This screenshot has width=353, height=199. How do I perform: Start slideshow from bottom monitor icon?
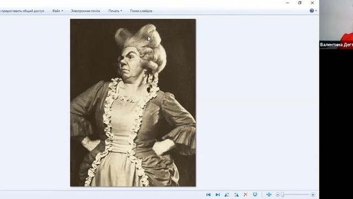[x=255, y=195]
